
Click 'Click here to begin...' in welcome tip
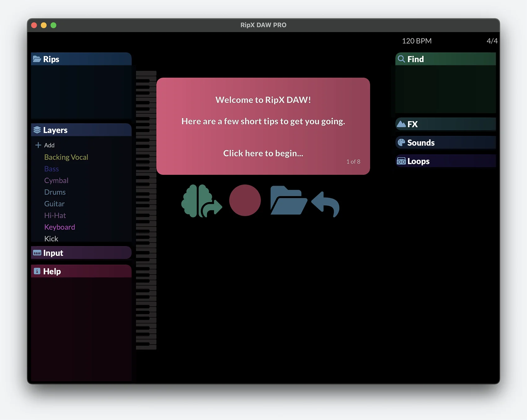click(x=263, y=153)
